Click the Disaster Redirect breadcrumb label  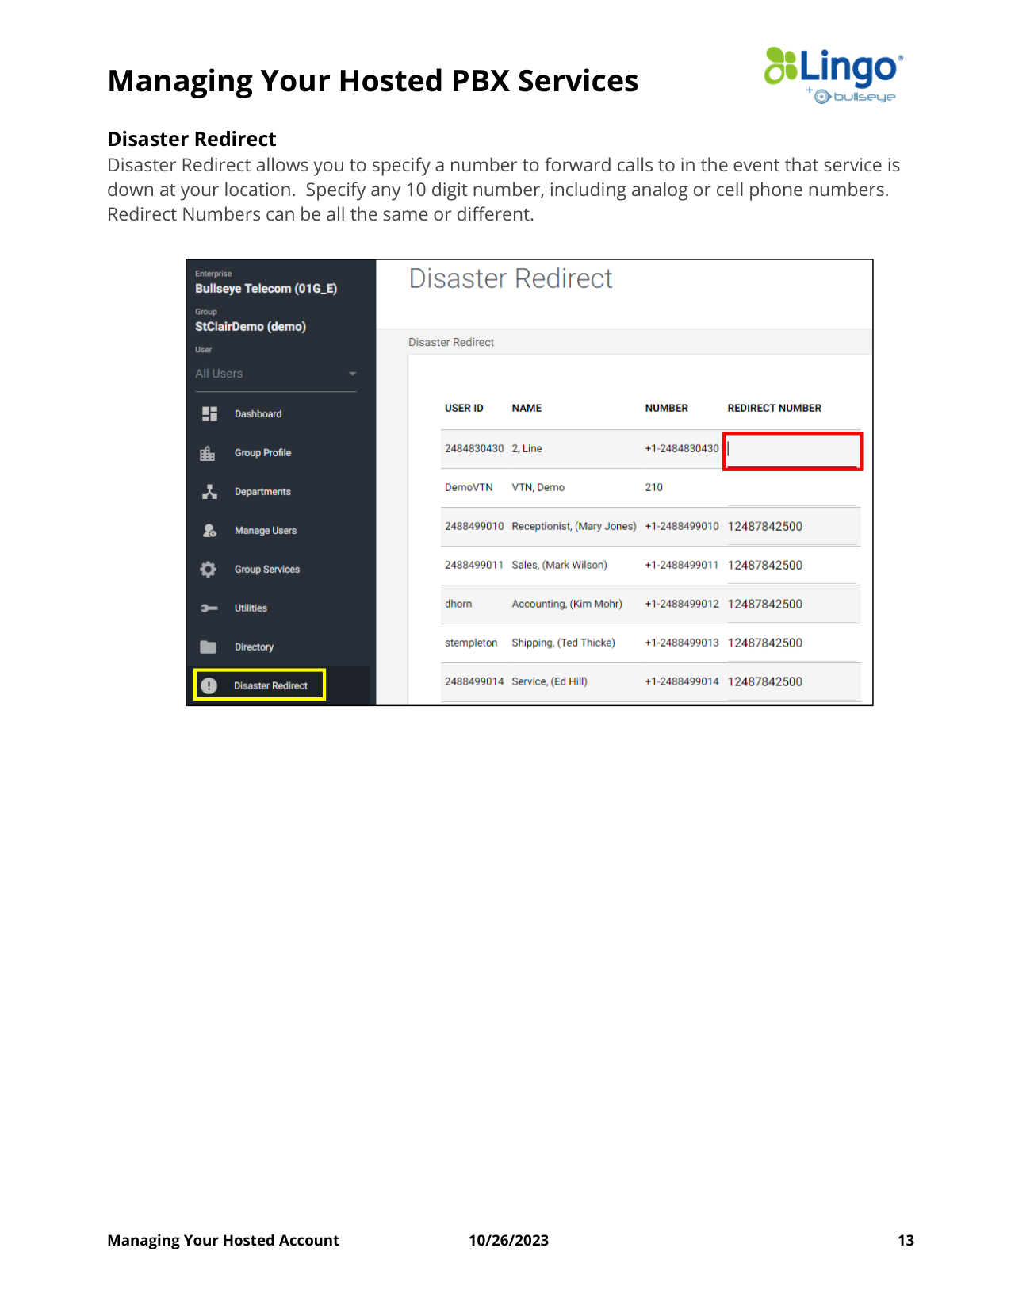451,343
